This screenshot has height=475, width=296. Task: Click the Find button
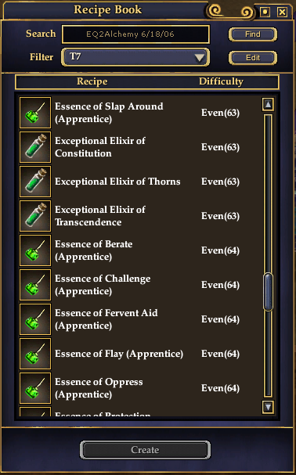253,34
